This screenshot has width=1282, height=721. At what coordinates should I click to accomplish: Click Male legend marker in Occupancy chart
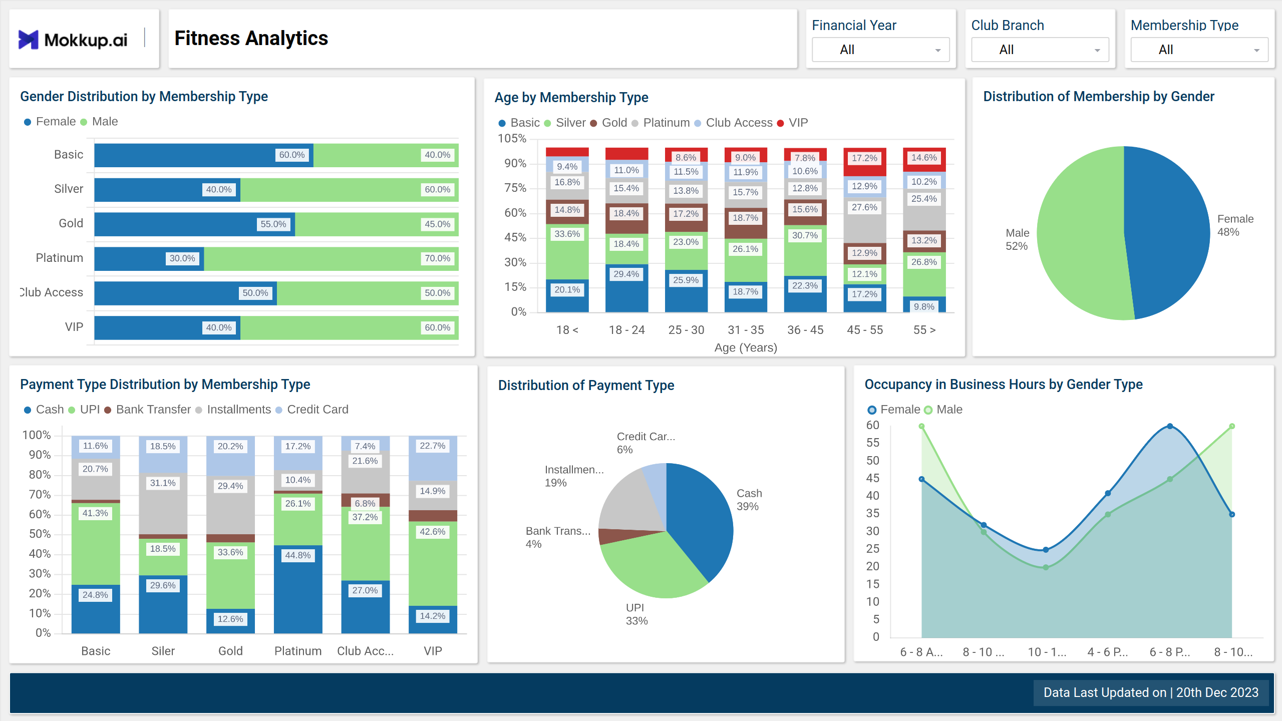928,410
